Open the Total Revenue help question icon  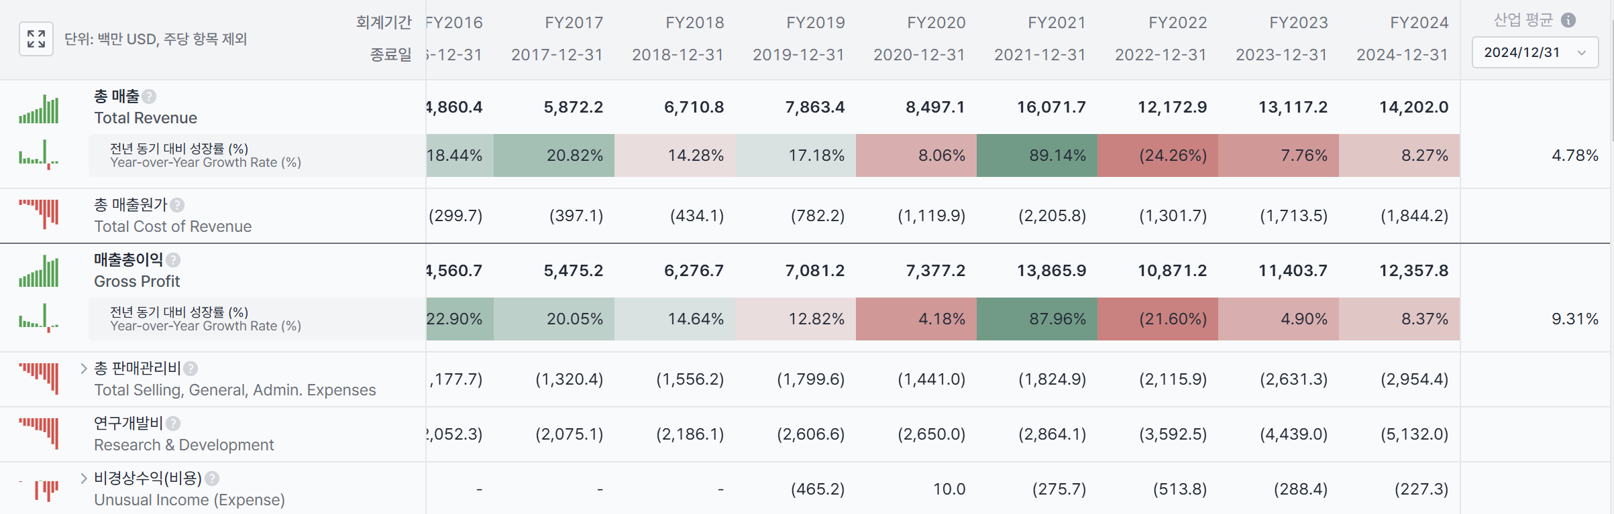click(x=150, y=97)
